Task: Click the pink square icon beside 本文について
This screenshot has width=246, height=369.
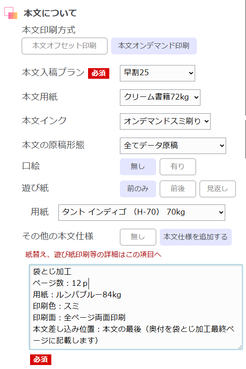Action: (x=11, y=13)
